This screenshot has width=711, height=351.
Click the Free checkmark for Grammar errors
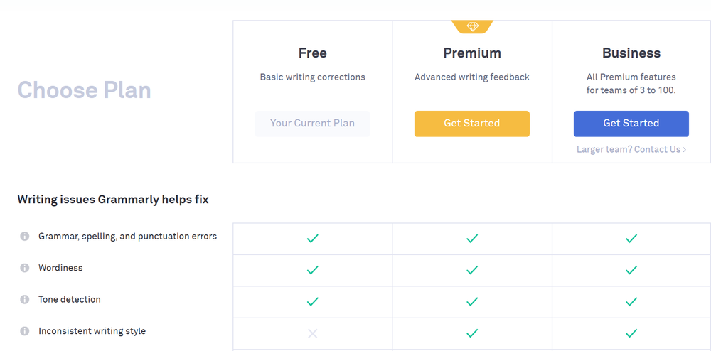pos(312,239)
